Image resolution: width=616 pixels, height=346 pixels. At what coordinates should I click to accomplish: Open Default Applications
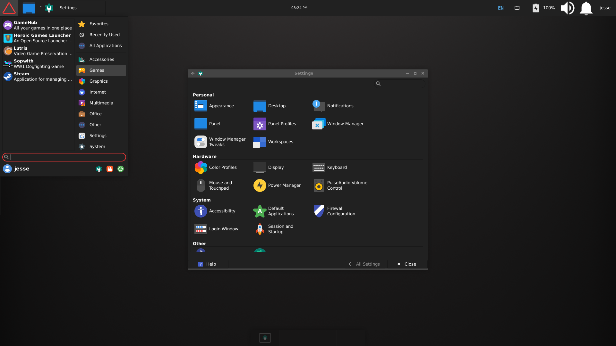coord(274,211)
